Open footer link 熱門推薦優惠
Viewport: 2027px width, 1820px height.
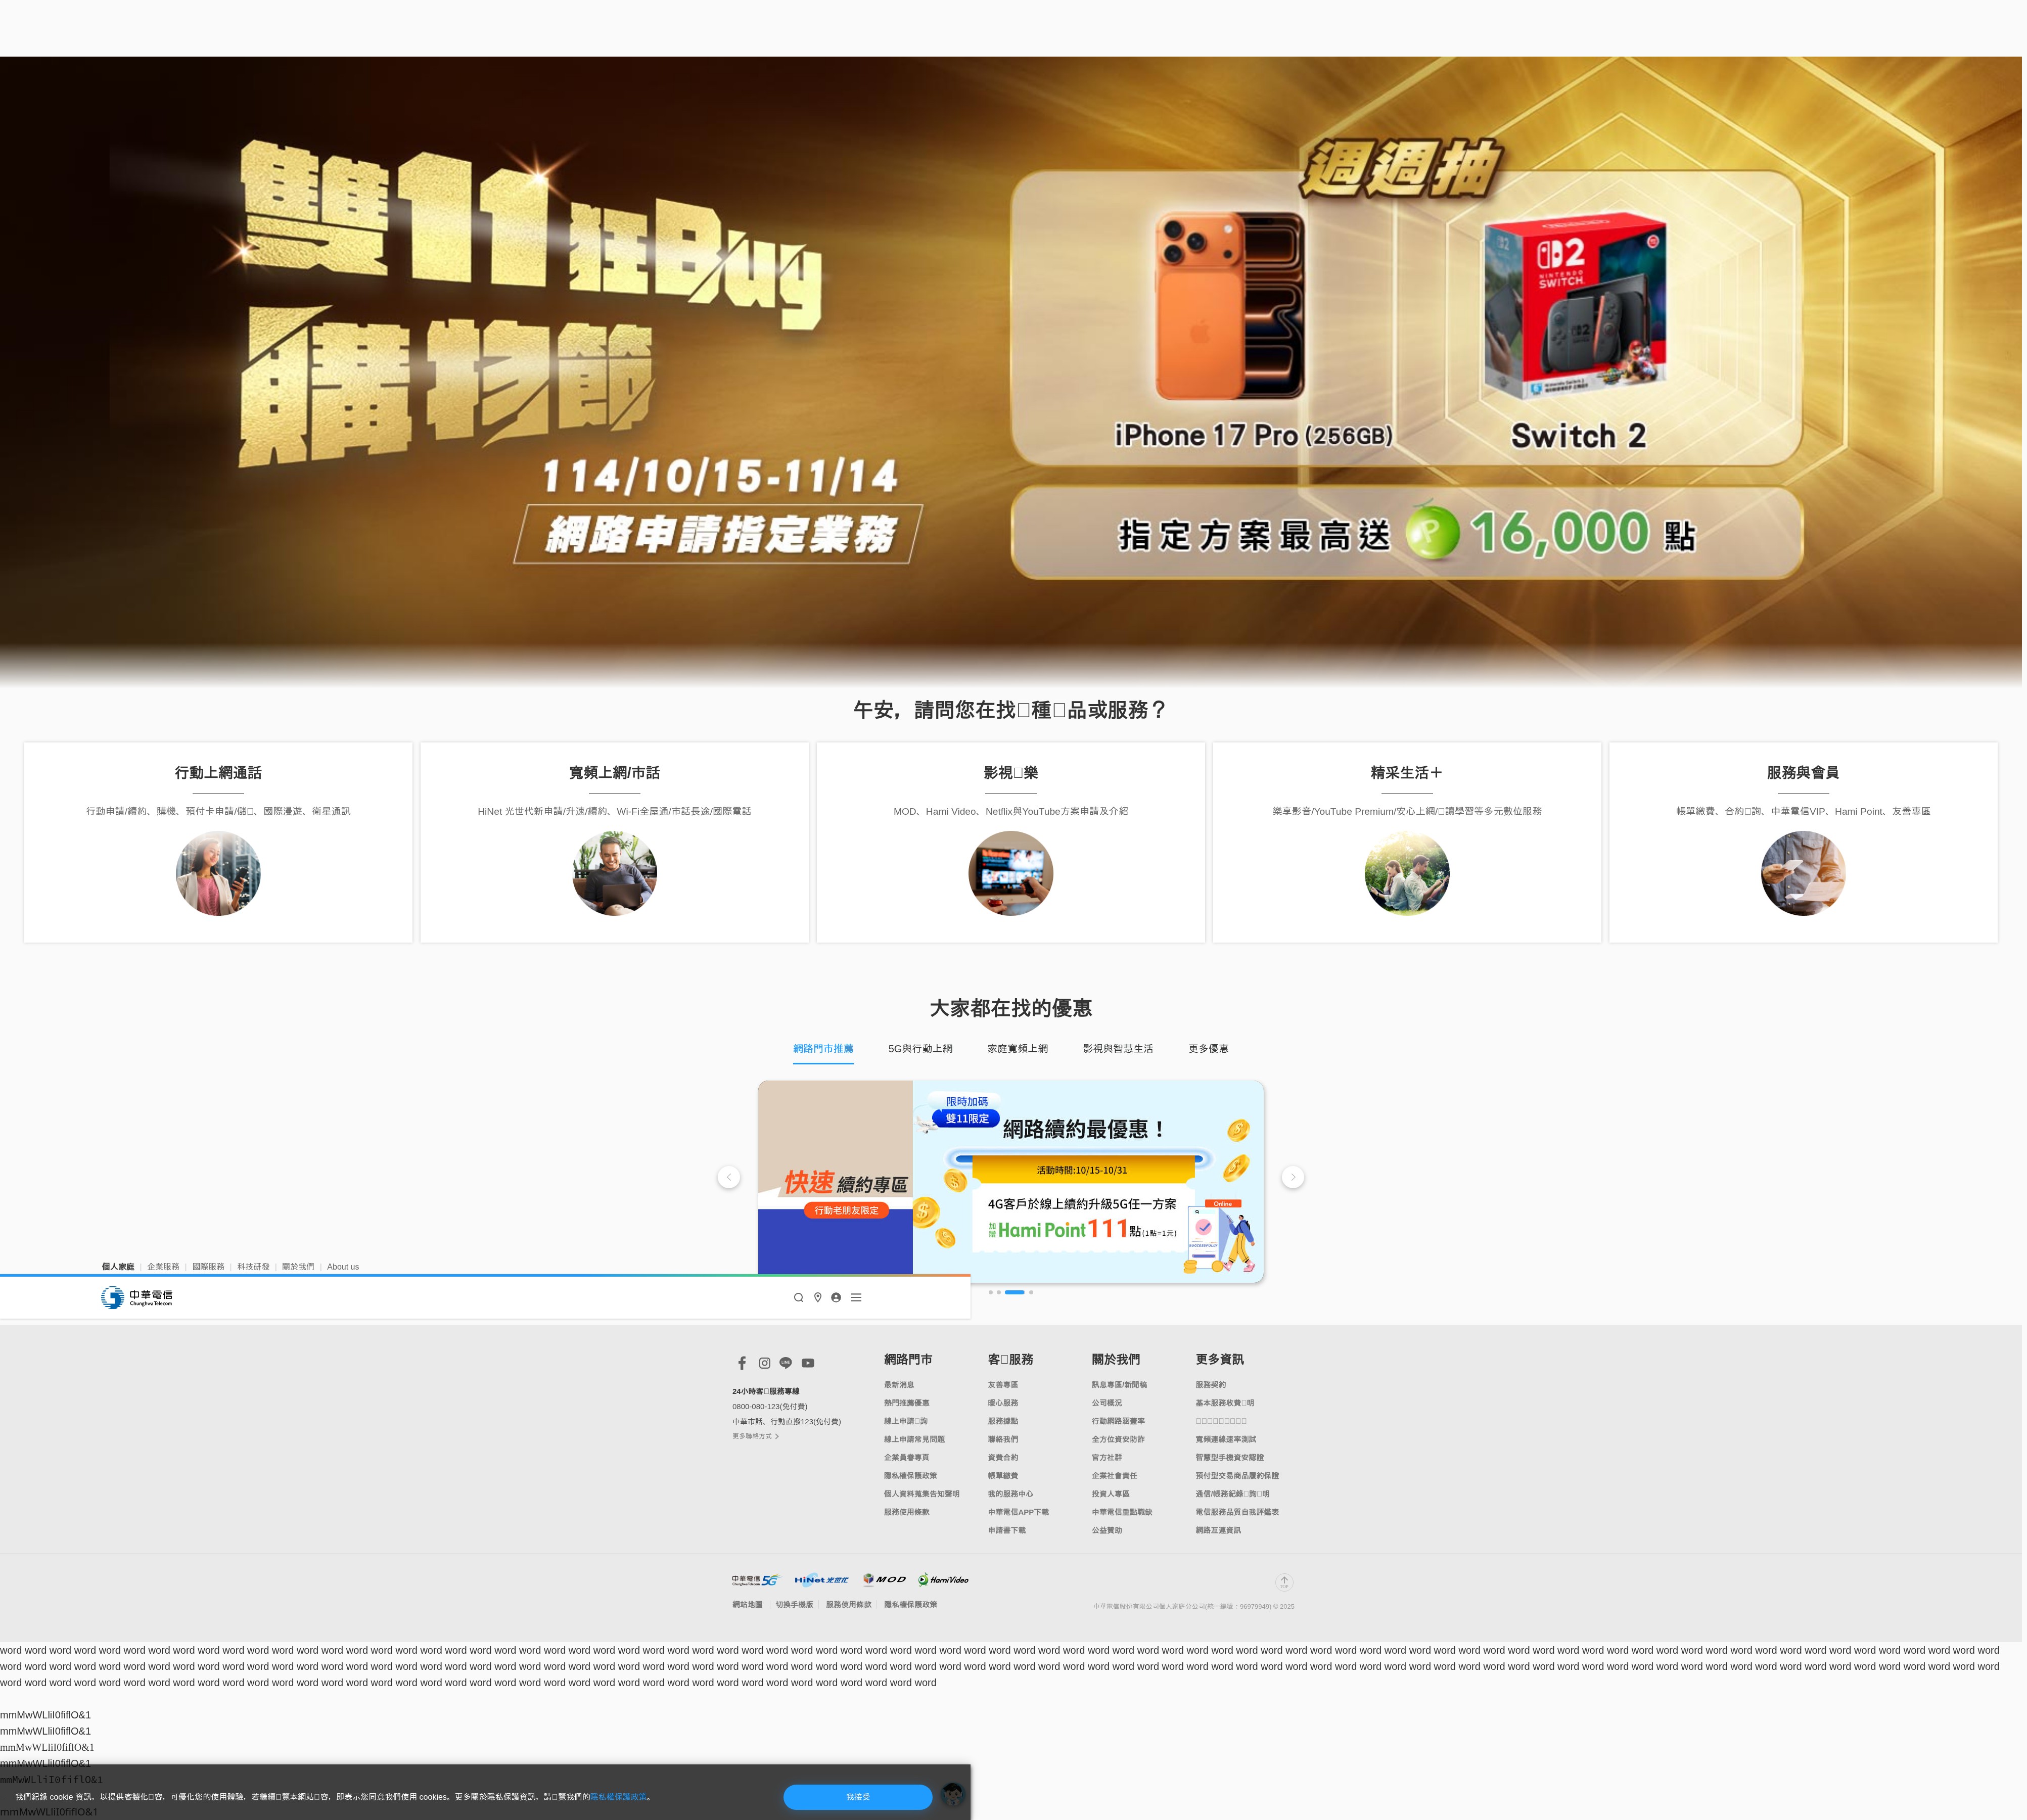tap(907, 1403)
